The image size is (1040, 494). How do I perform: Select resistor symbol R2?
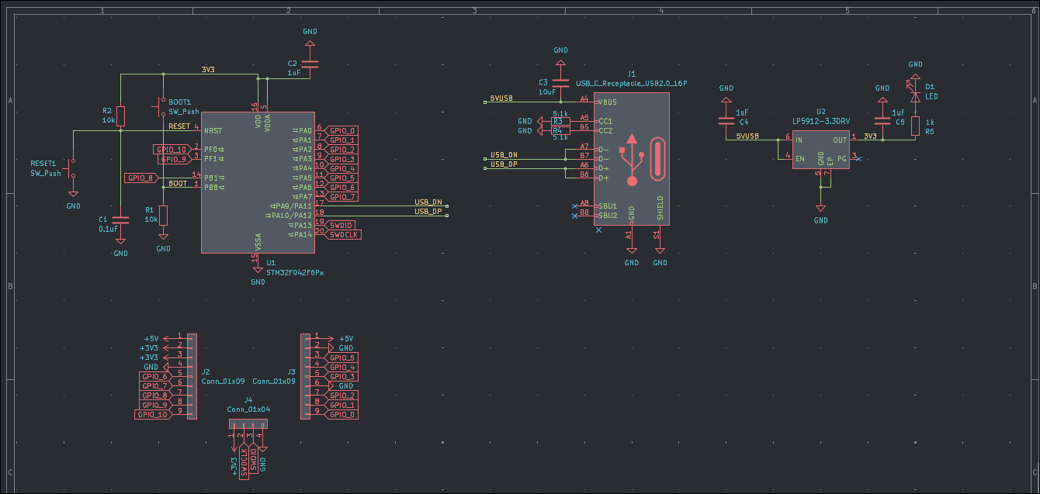pos(120,116)
